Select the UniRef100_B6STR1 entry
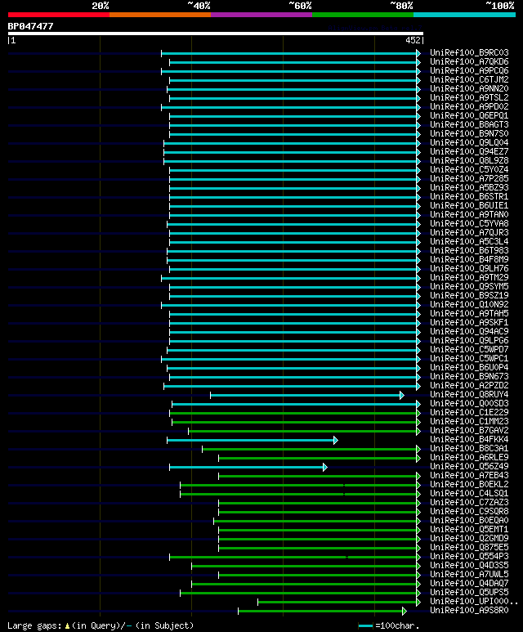Viewport: 523px width, 632px height. coord(469,197)
